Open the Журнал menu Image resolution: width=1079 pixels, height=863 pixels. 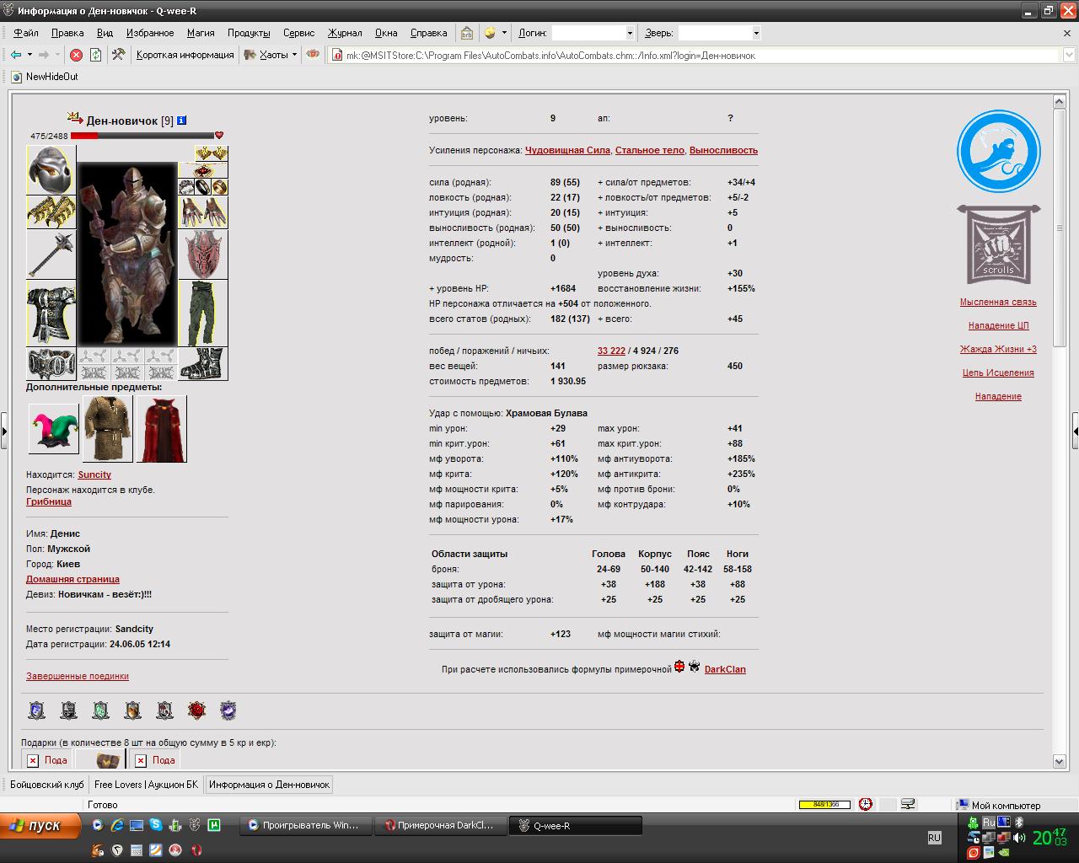point(345,33)
